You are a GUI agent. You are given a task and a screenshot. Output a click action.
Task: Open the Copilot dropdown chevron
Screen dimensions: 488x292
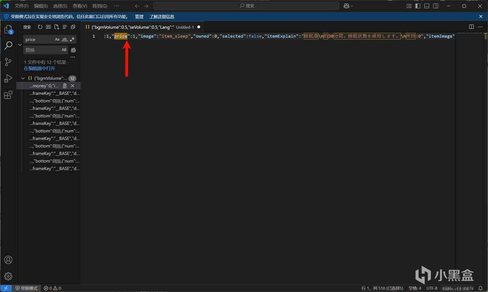click(x=352, y=6)
